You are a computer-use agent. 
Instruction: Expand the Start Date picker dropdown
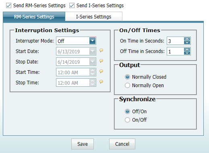(x=92, y=51)
